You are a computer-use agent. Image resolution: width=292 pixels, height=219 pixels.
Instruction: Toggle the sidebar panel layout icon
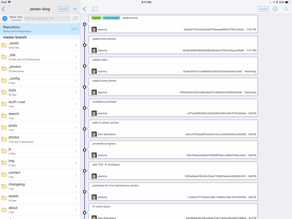click(95, 9)
